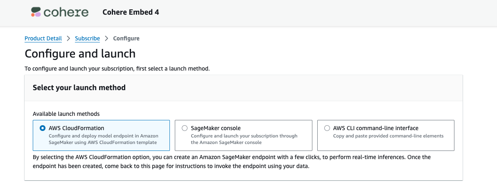
Task: Open the Product Detail breadcrumb link
Action: 43,38
